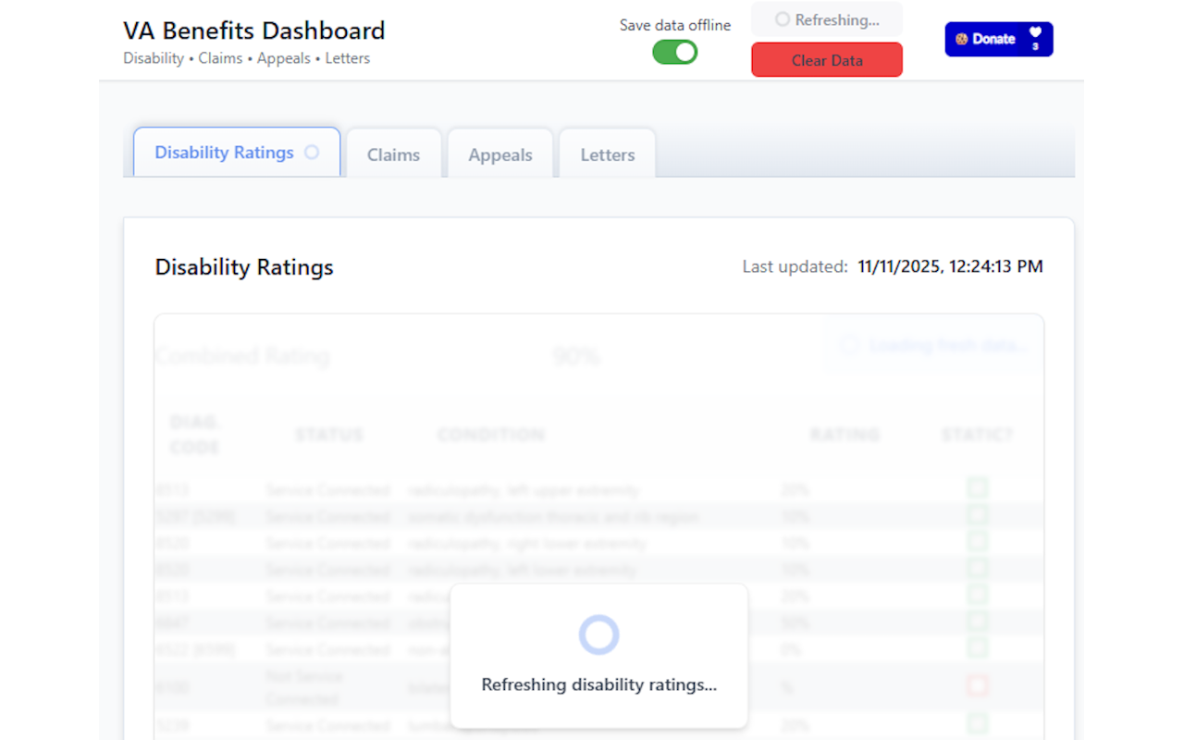Go to the Letters tab
The width and height of the screenshot is (1184, 740).
click(x=608, y=154)
